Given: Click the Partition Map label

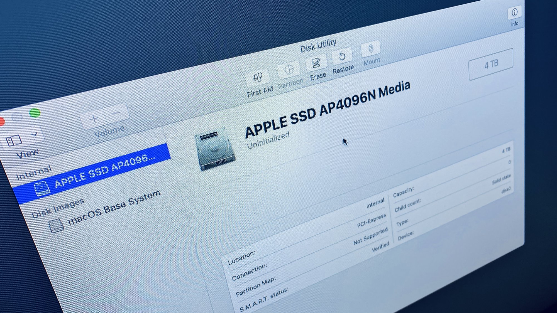Looking at the screenshot, I should click(256, 287).
